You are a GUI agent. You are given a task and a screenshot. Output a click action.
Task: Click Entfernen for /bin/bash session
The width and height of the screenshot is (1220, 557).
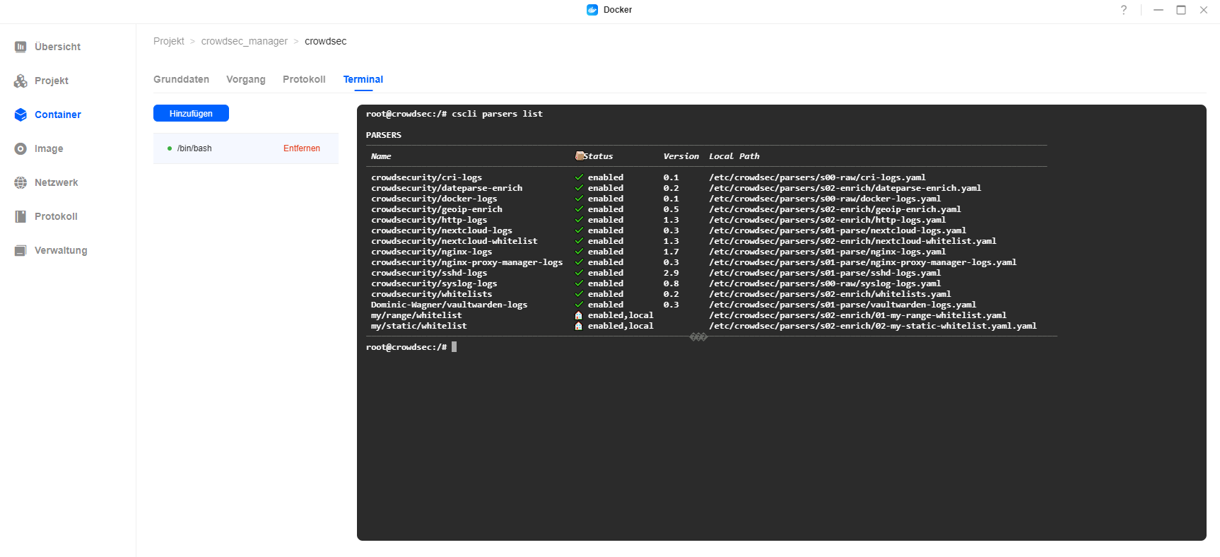302,148
